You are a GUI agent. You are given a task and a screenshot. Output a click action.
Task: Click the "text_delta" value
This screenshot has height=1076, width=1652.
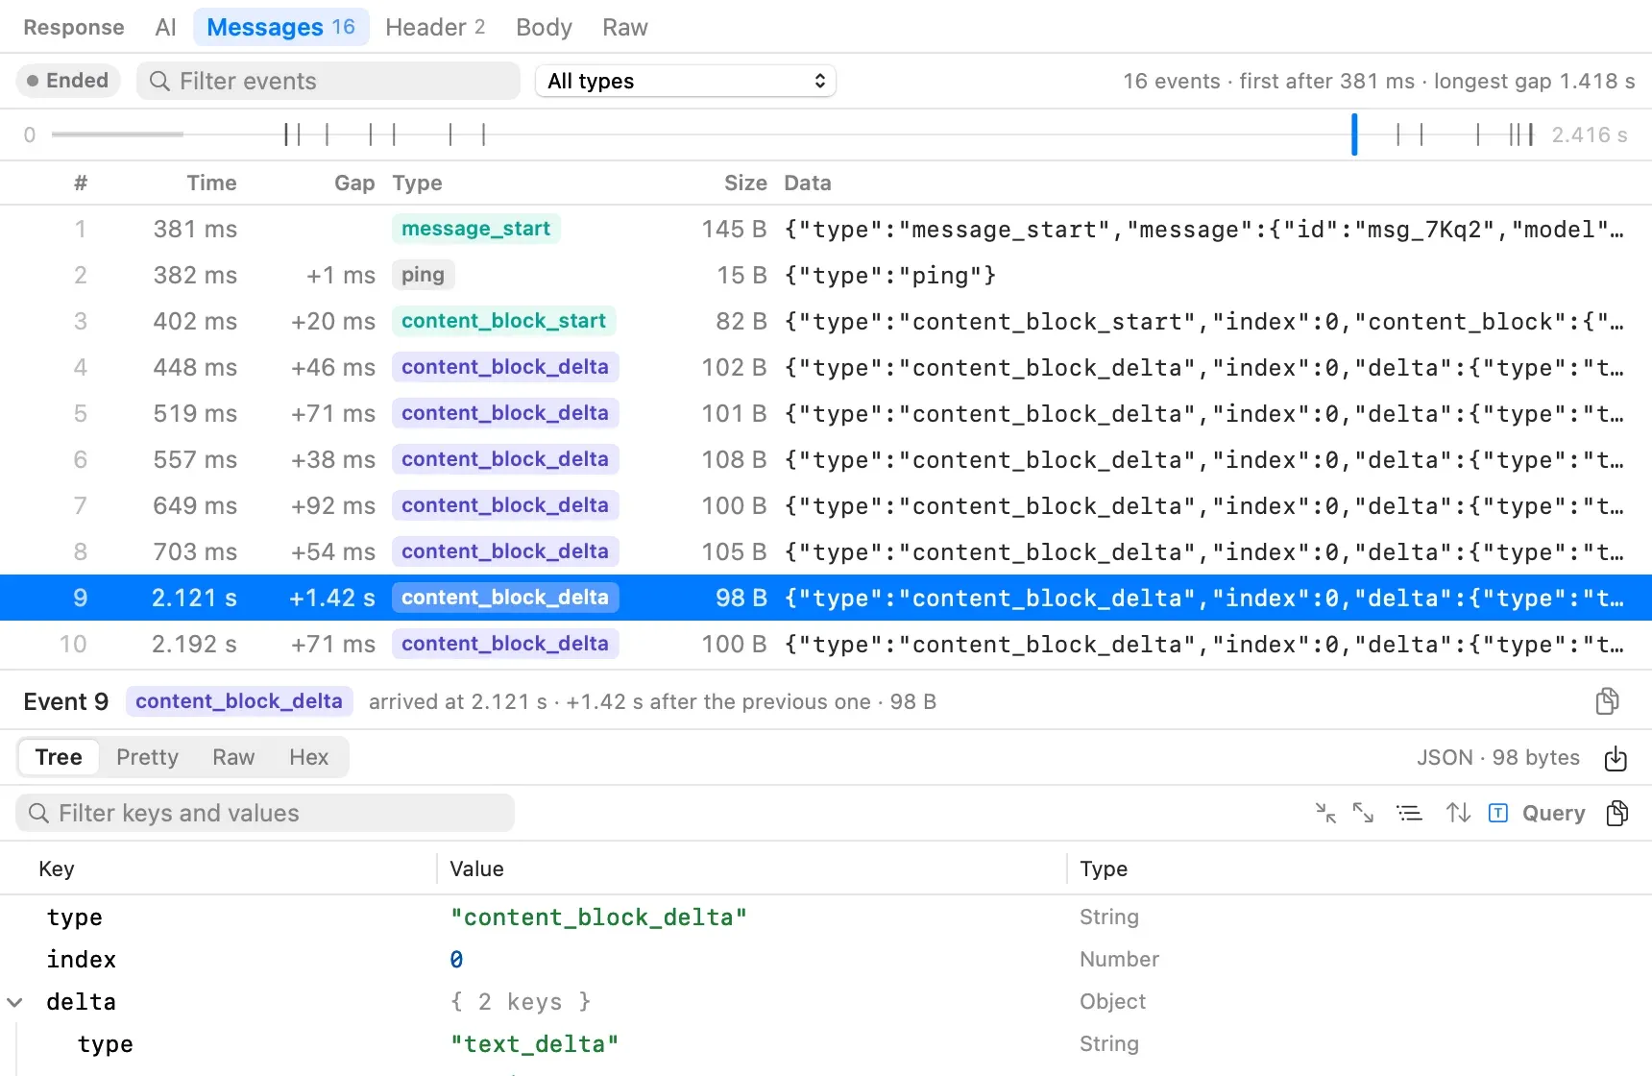[534, 1044]
